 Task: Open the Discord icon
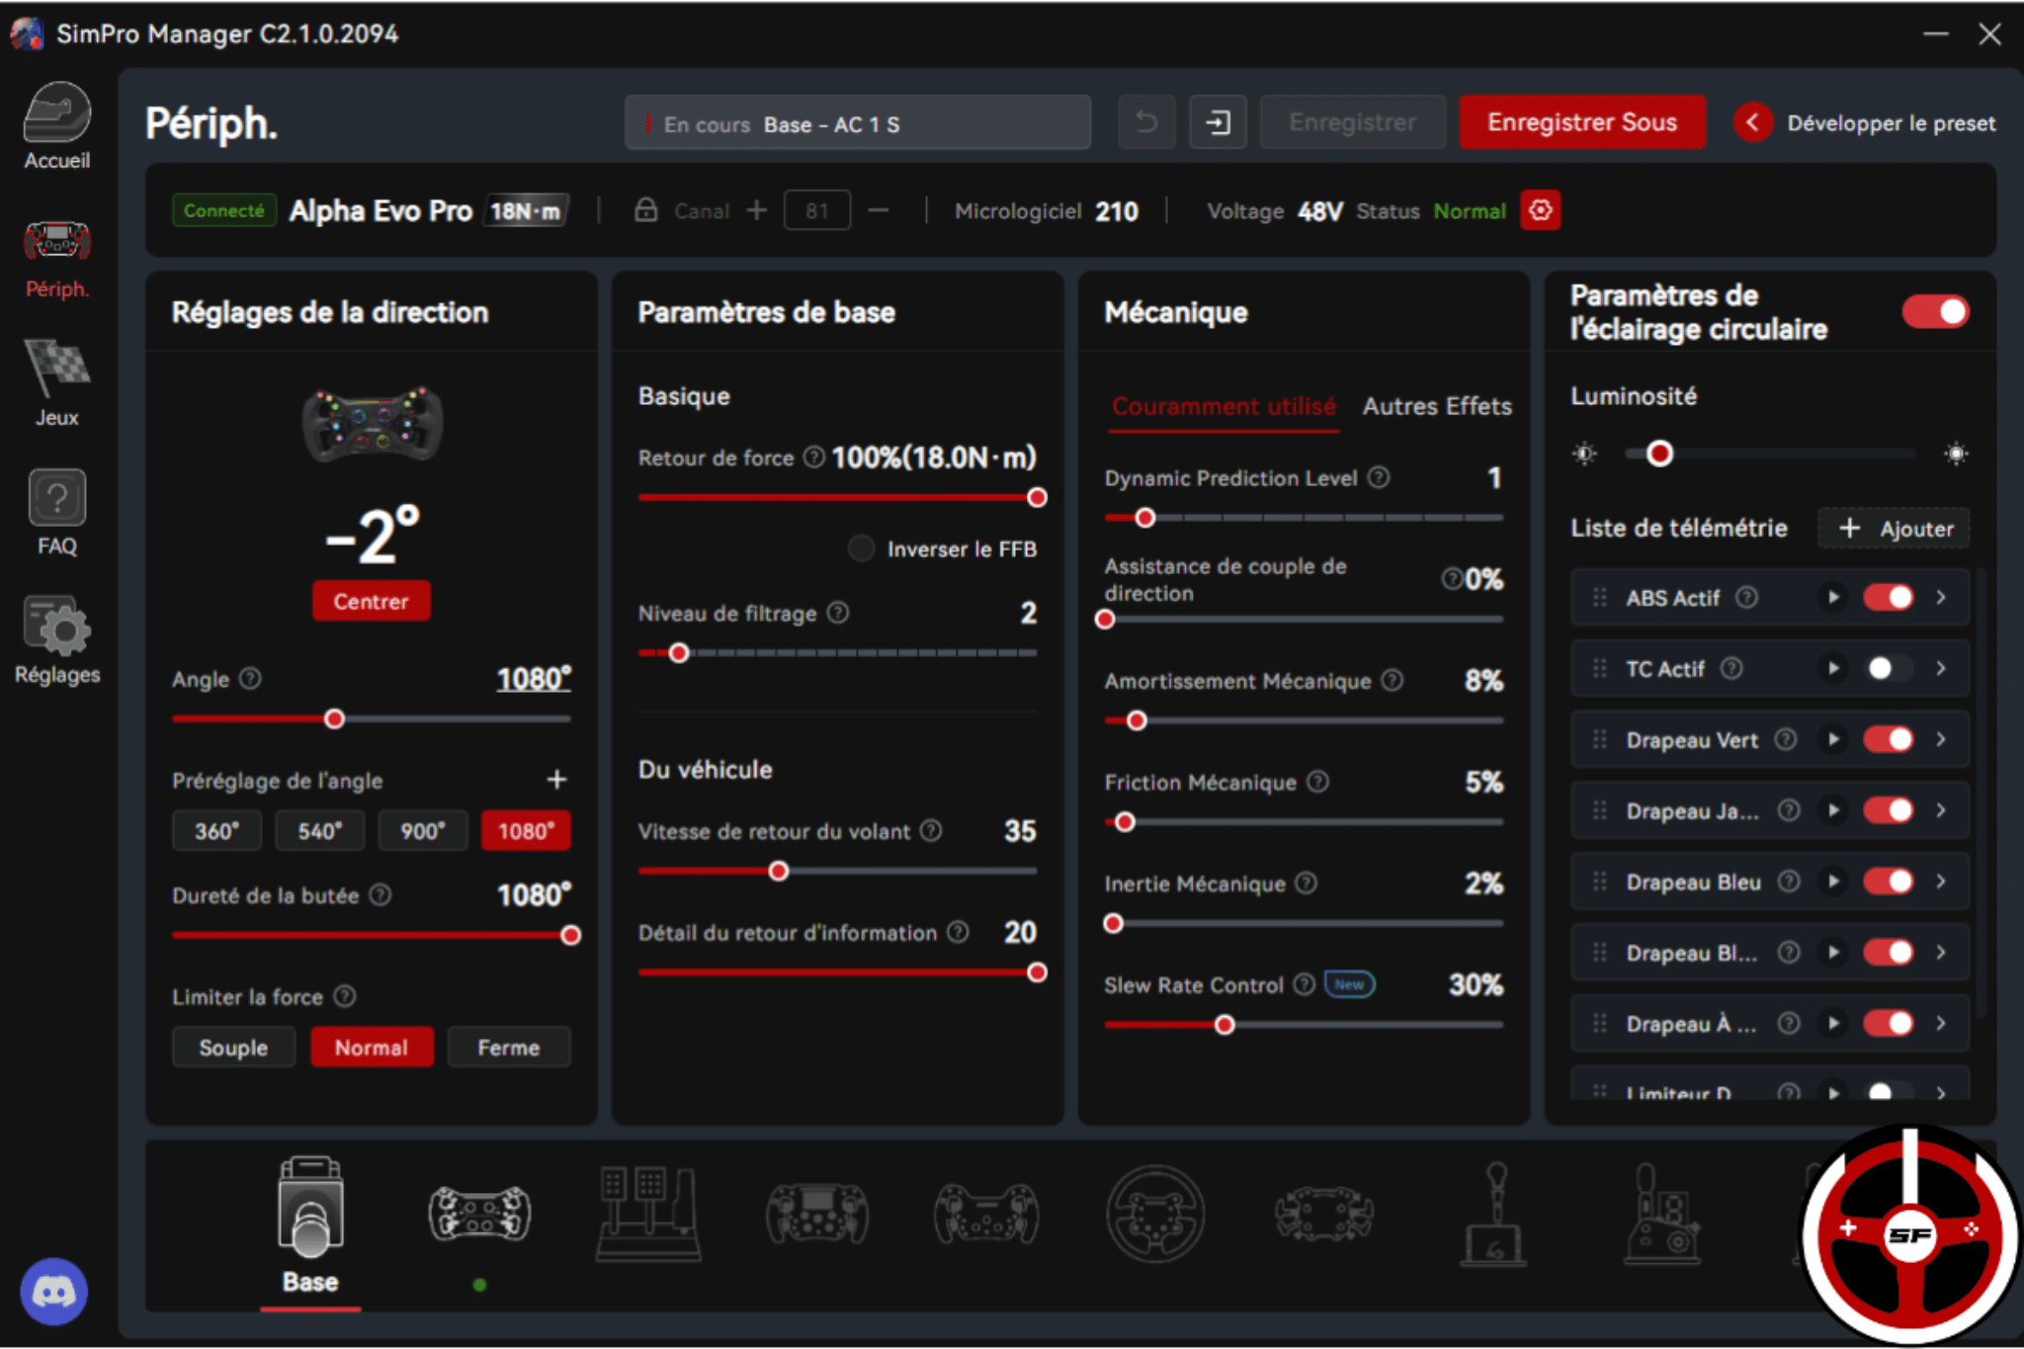54,1291
